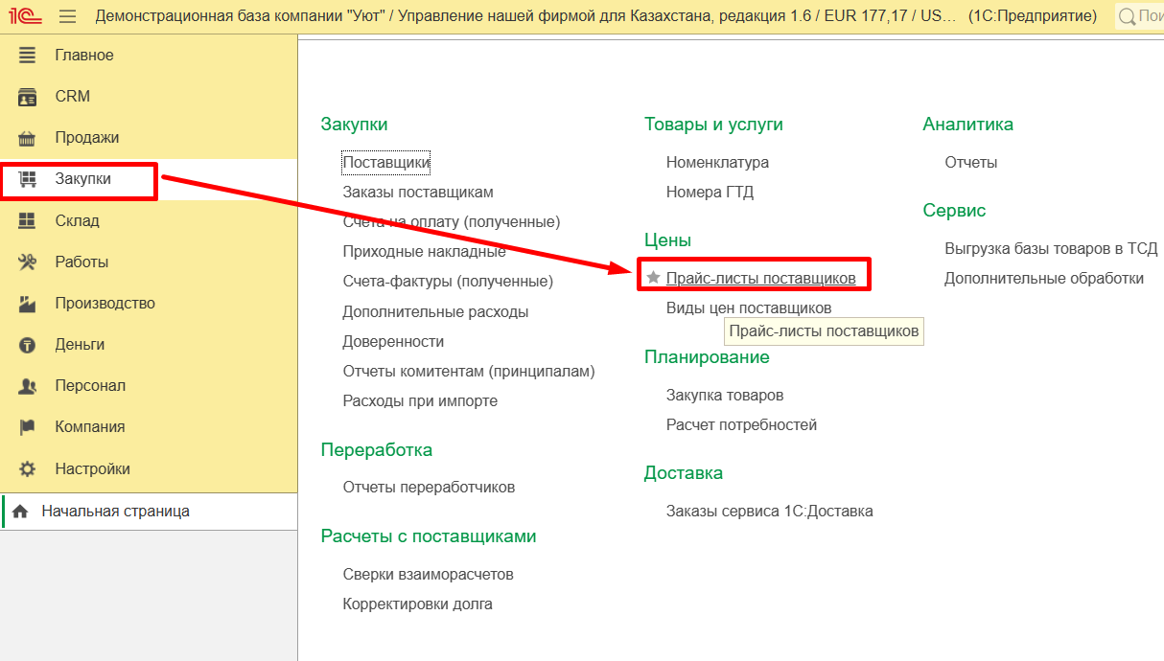Click the Склад section icon

[x=27, y=221]
